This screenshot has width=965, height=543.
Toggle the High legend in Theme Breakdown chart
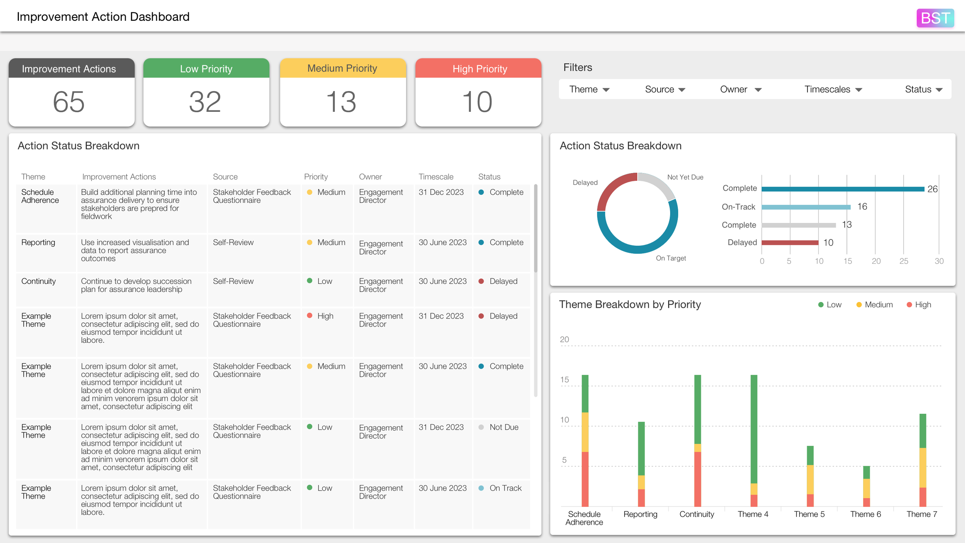919,305
